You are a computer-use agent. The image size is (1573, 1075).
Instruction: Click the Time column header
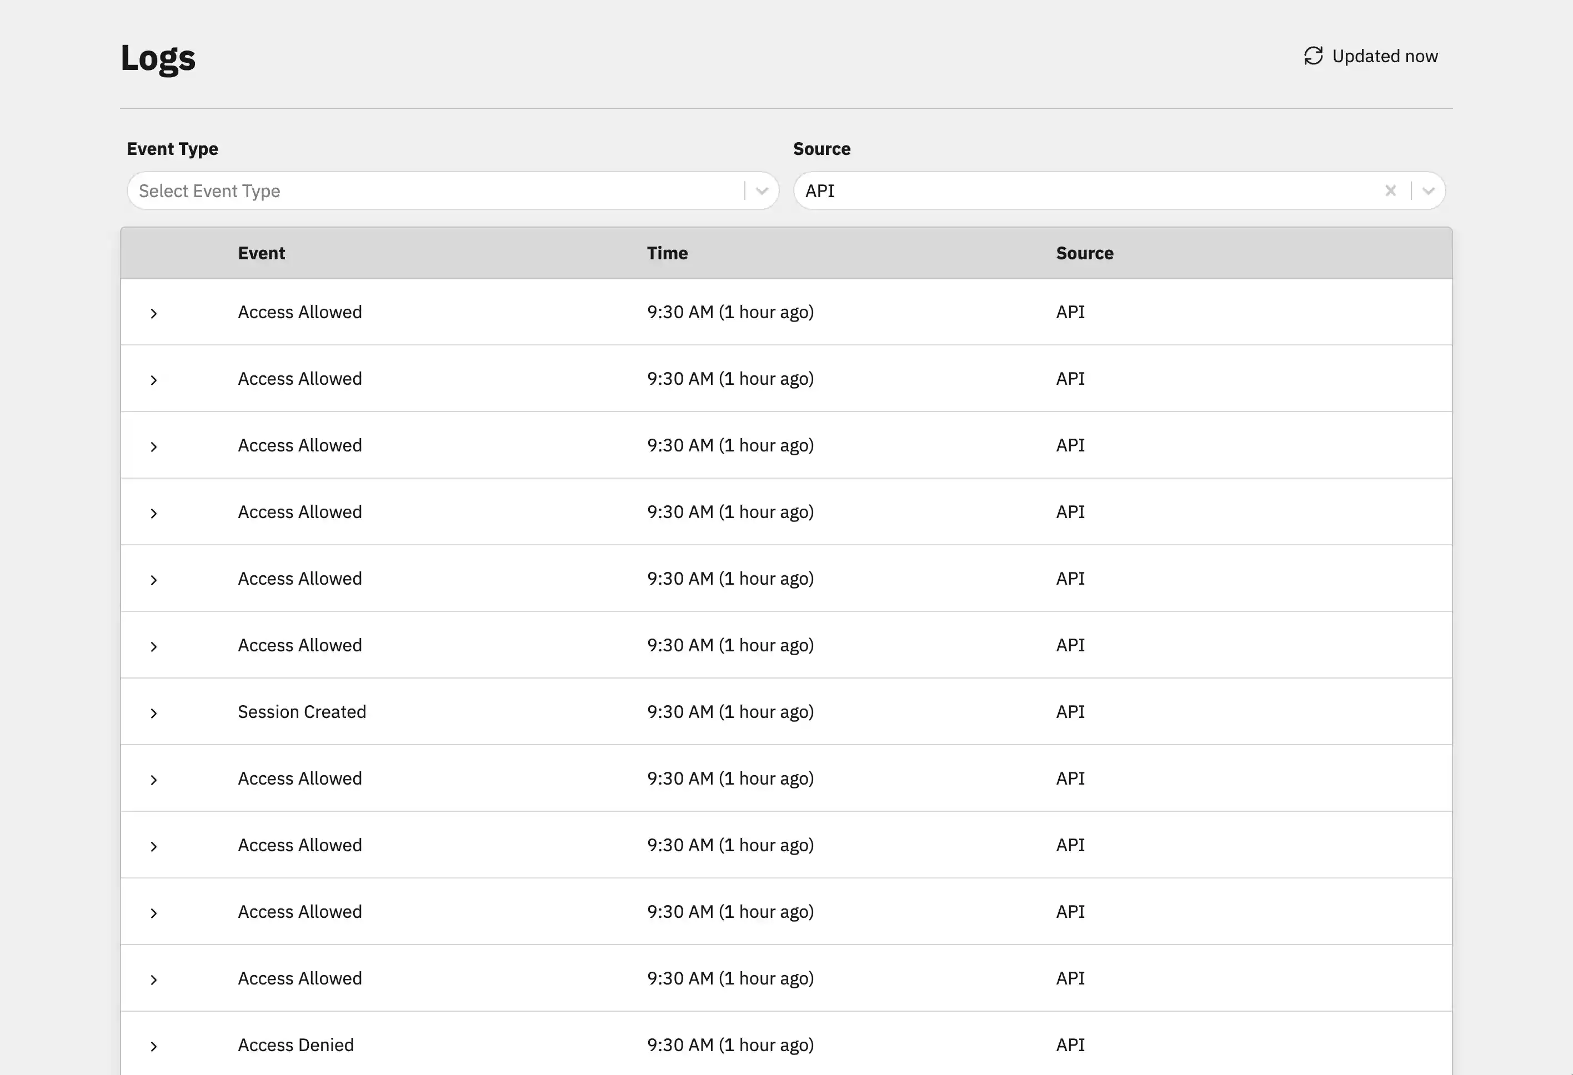[x=667, y=253]
